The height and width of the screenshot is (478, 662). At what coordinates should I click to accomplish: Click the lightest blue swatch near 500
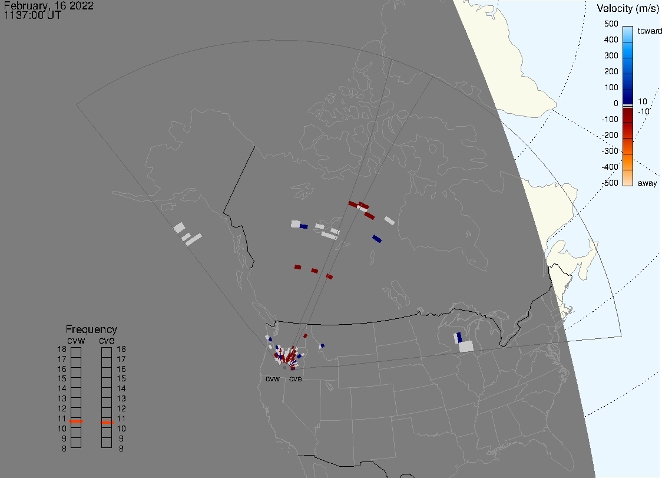point(628,34)
